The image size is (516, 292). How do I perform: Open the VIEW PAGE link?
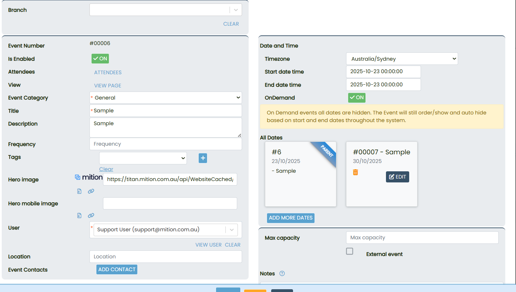click(x=108, y=86)
